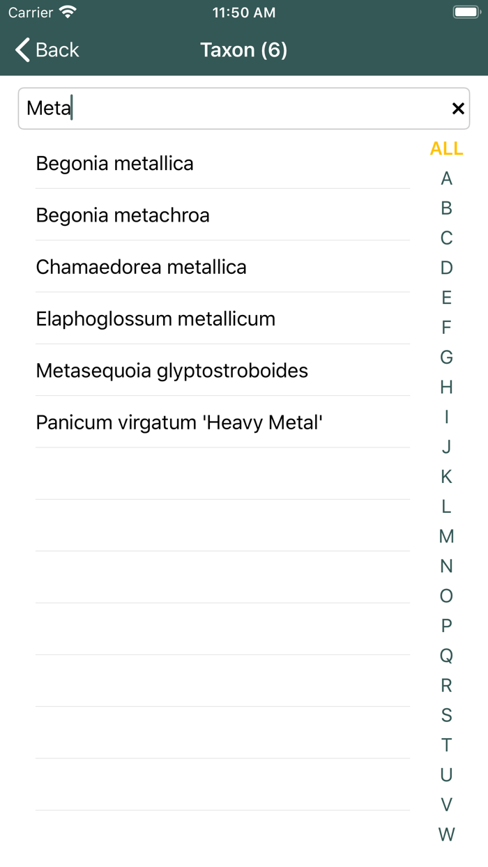Select letter W in alphabet index
Viewport: 488px width, 867px height.
point(446,834)
